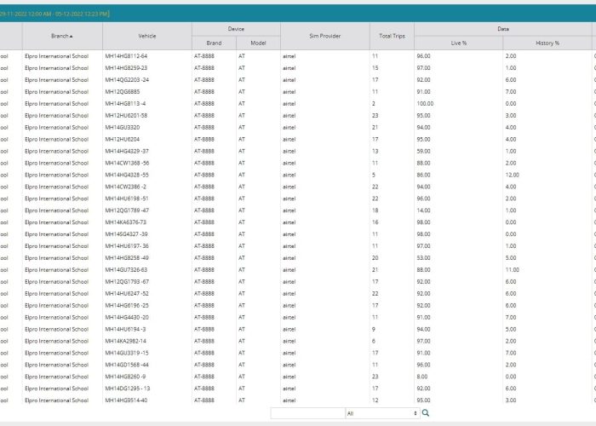Click the search magnifier icon
This screenshot has height=426, width=596.
pyautogui.click(x=426, y=413)
